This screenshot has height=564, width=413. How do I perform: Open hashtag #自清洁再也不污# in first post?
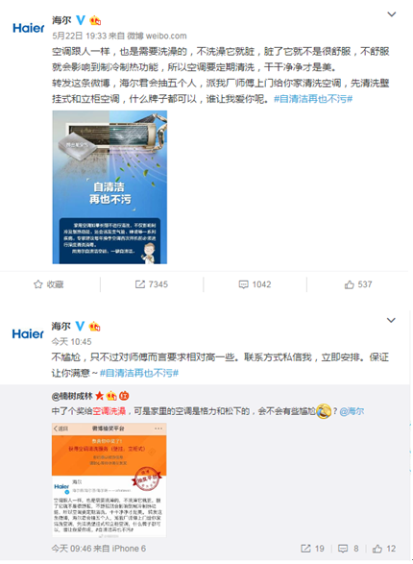pos(313,99)
